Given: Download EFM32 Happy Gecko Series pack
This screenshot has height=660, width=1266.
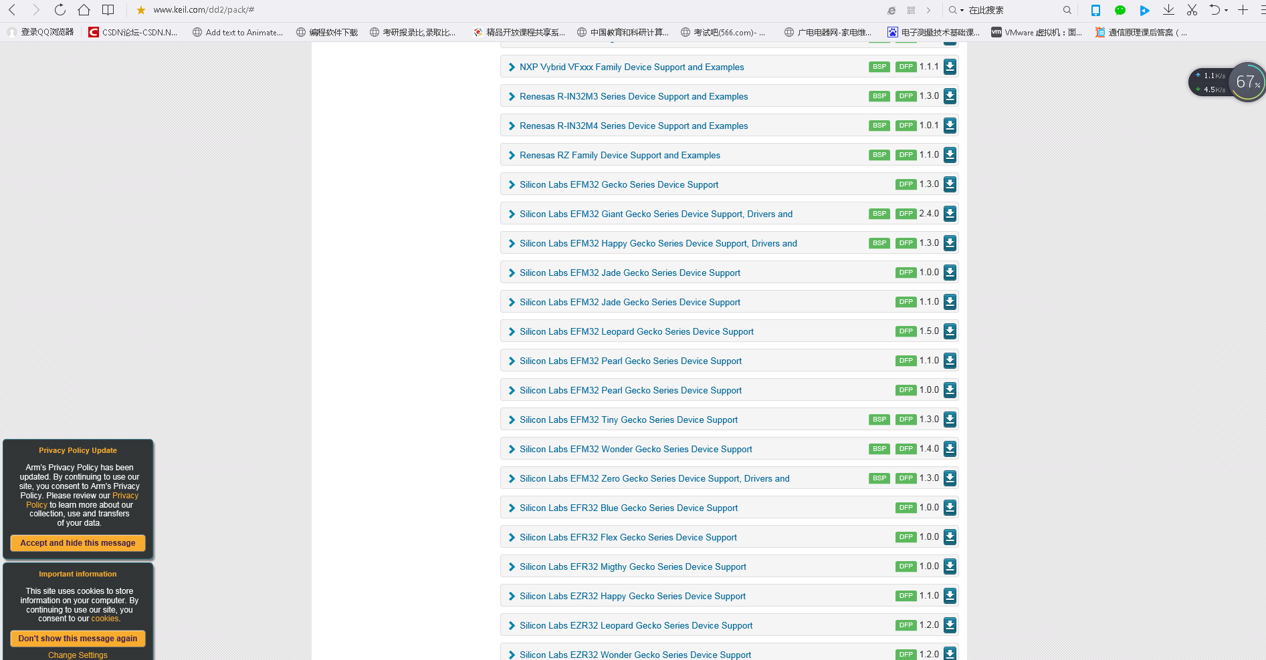Looking at the screenshot, I should (x=950, y=243).
